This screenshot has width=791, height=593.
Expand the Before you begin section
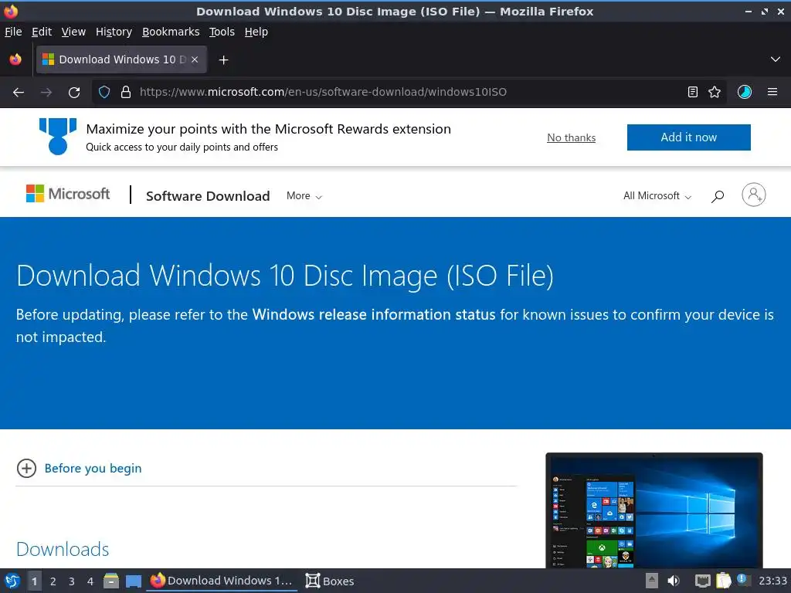(x=26, y=469)
